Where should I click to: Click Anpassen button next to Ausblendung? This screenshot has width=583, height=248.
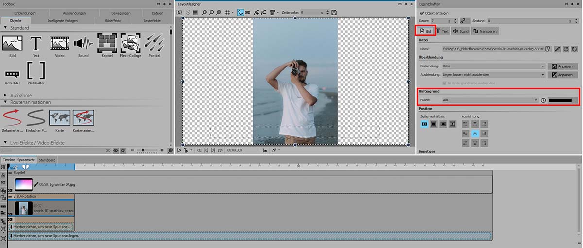pos(562,75)
